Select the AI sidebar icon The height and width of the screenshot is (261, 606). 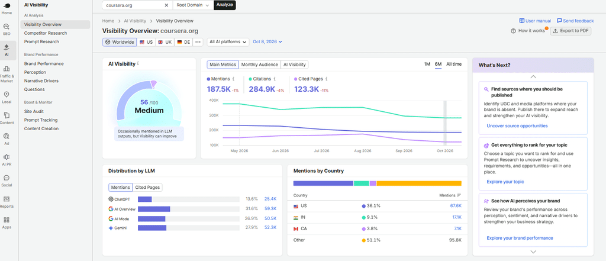pyautogui.click(x=7, y=50)
